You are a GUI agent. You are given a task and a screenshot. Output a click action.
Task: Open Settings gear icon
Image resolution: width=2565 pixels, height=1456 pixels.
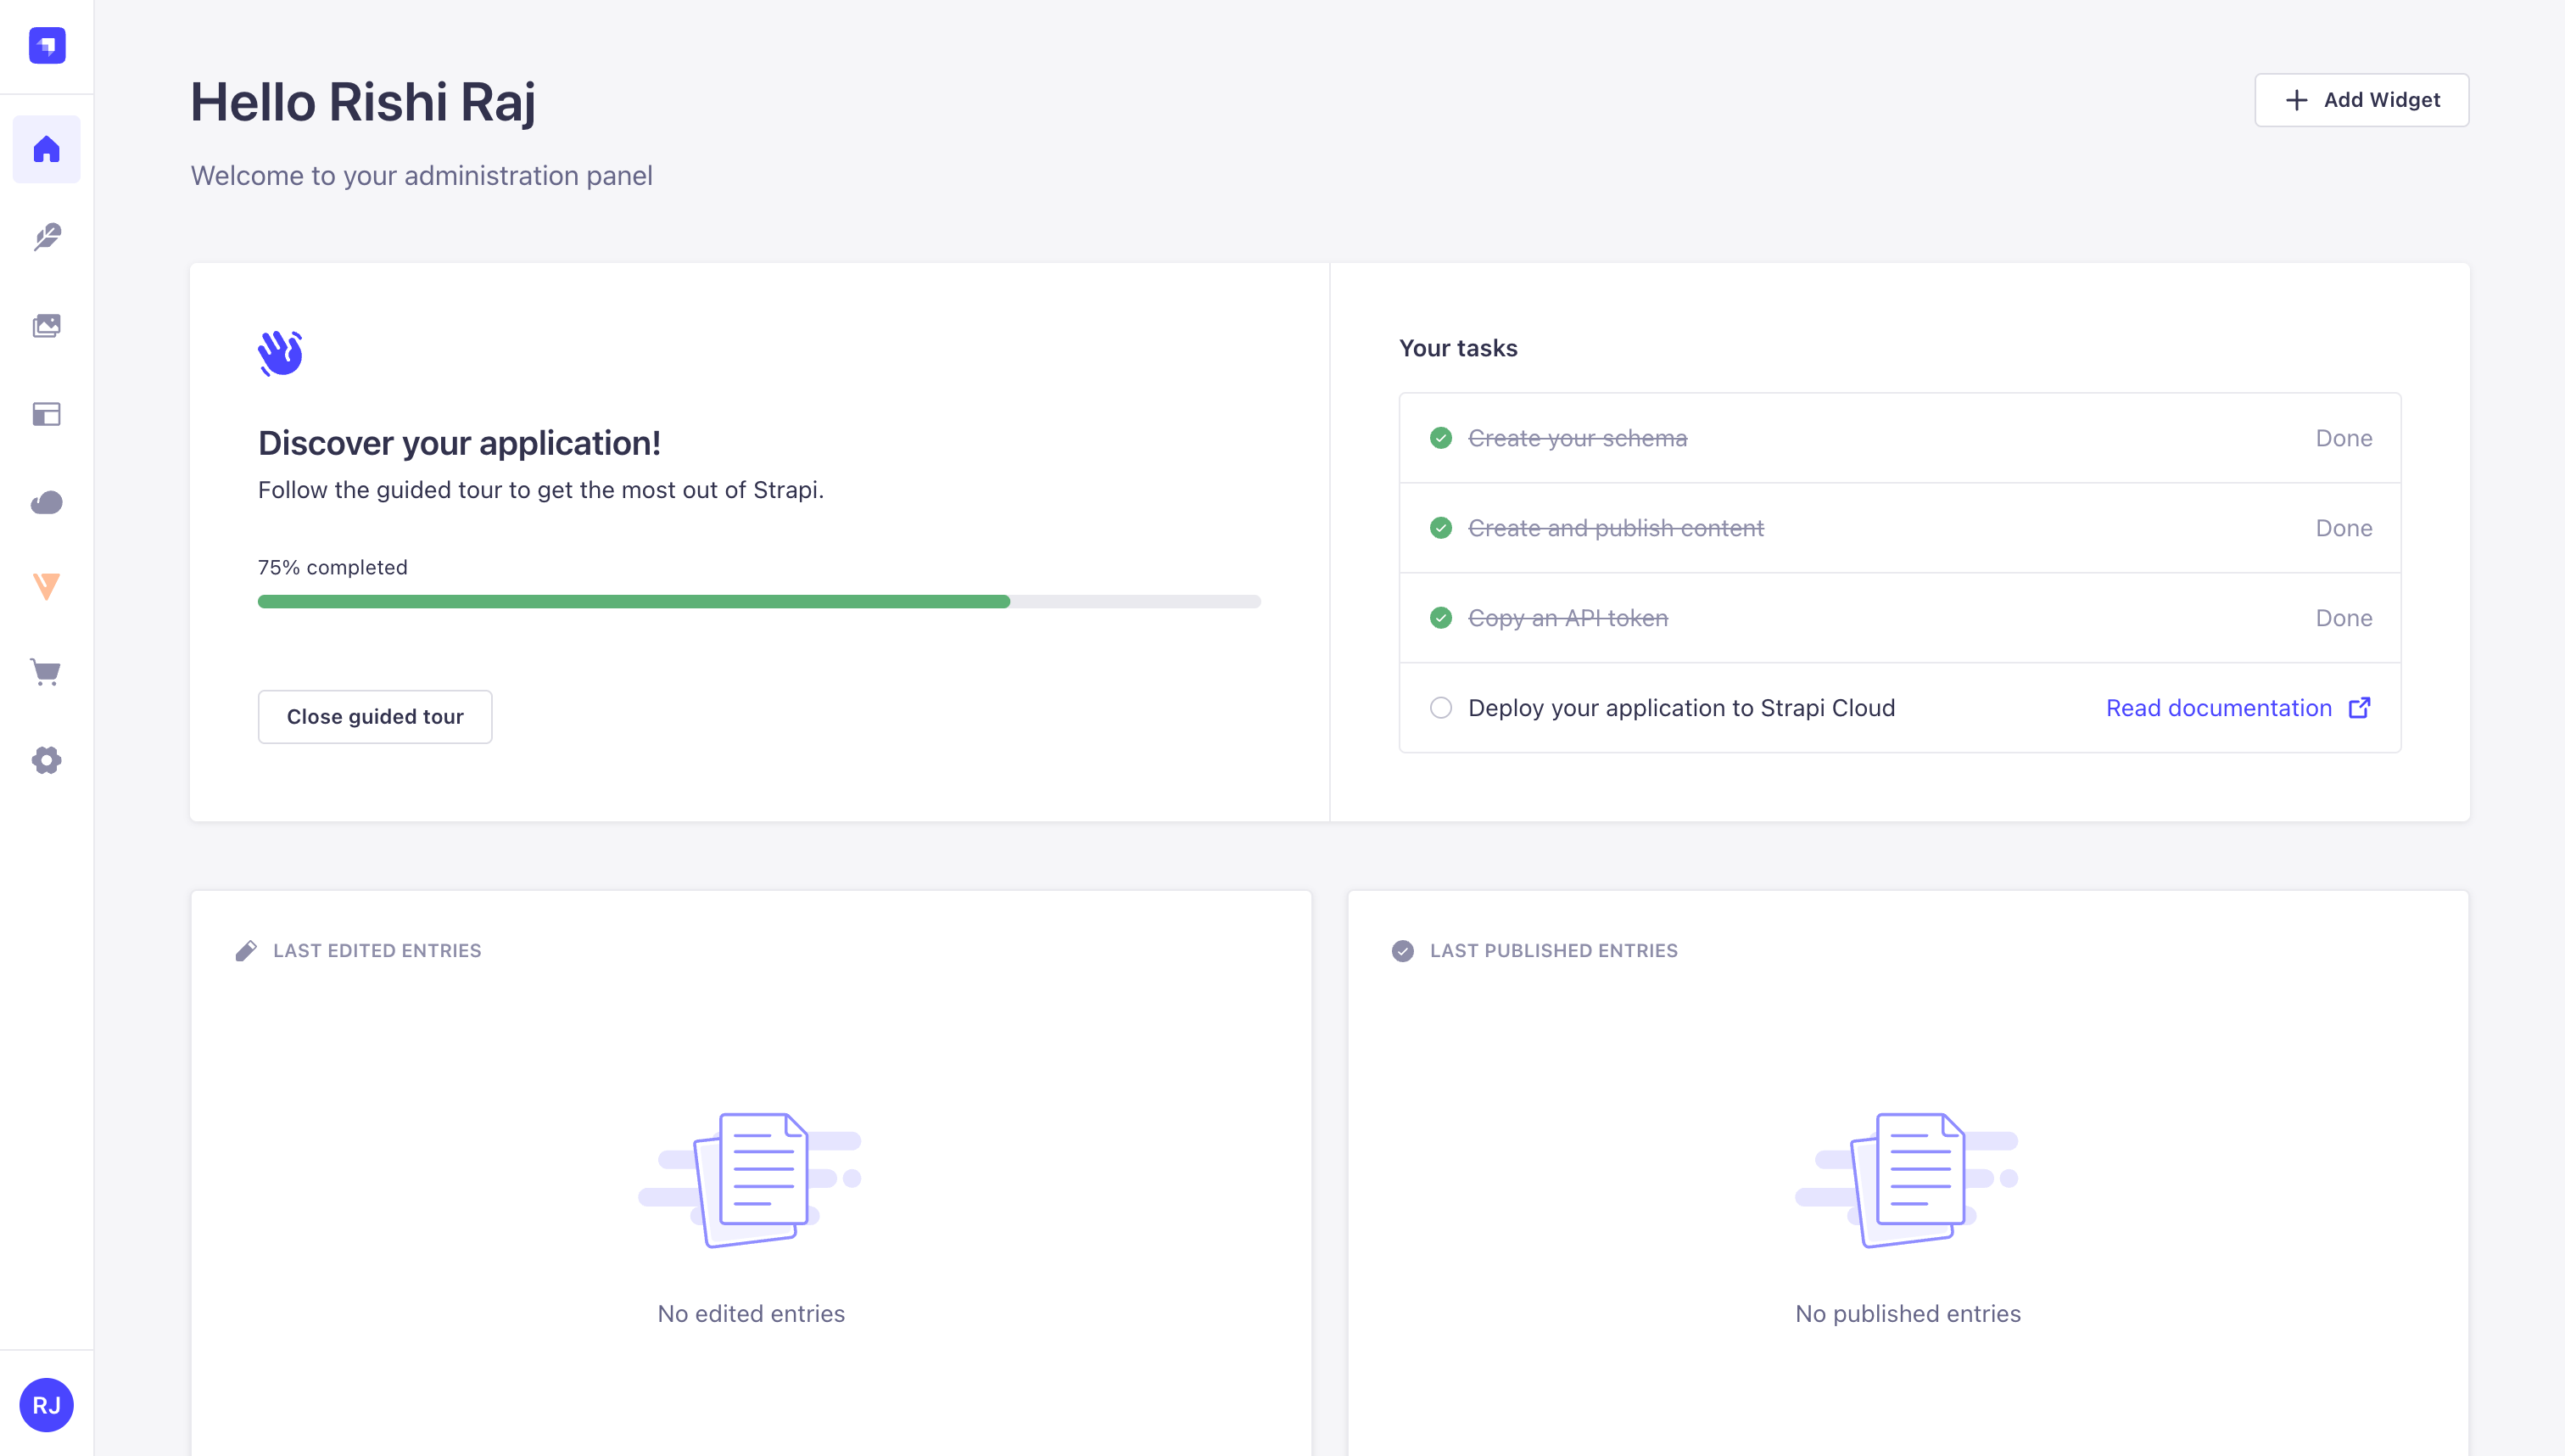point(47,760)
